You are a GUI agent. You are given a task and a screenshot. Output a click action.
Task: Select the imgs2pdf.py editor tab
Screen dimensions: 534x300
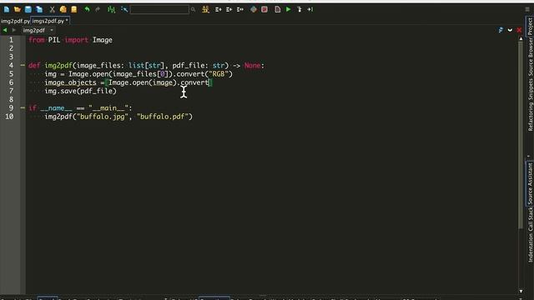pyautogui.click(x=50, y=21)
